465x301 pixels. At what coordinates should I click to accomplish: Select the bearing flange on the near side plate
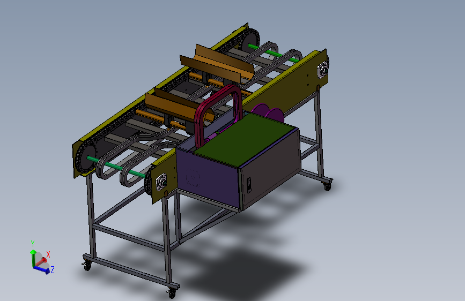[x=161, y=182]
